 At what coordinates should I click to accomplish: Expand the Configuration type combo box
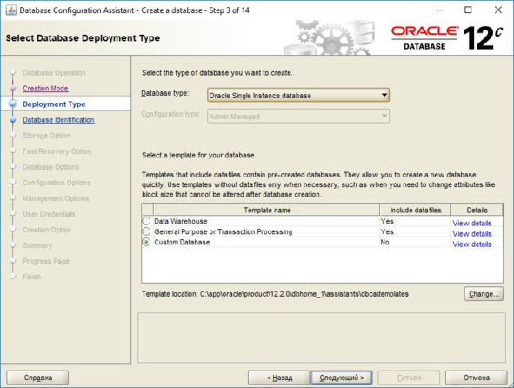click(x=298, y=116)
